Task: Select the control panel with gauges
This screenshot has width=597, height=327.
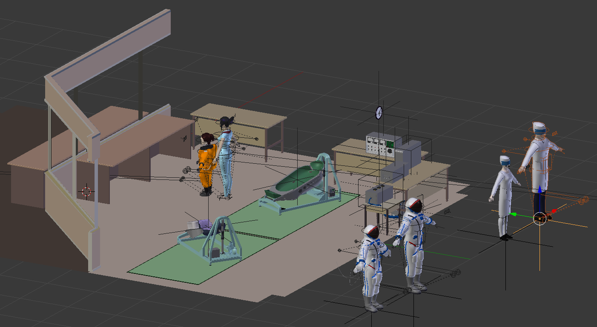Action: coord(381,144)
